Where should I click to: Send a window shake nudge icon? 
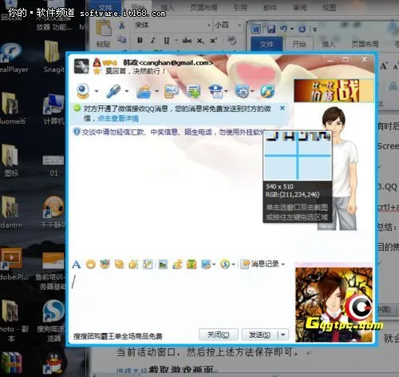tap(119, 264)
